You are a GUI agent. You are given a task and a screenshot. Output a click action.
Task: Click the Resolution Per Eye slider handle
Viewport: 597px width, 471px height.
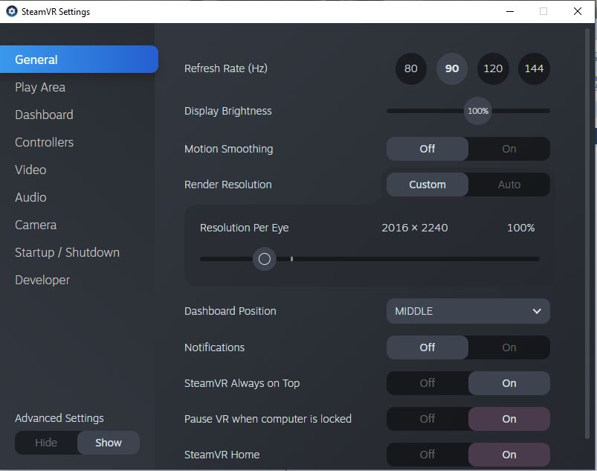click(264, 259)
